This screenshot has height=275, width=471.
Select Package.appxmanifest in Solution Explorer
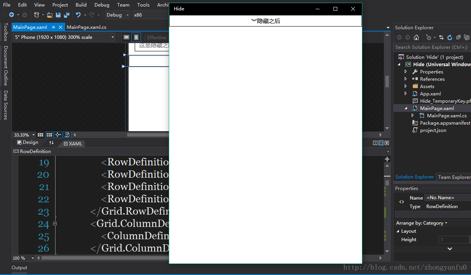point(441,123)
